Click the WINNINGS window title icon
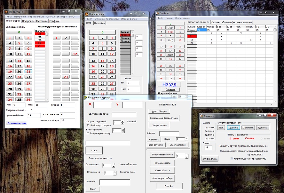Image resolution: width=284 pixels, height=193 pixels. (6, 12)
